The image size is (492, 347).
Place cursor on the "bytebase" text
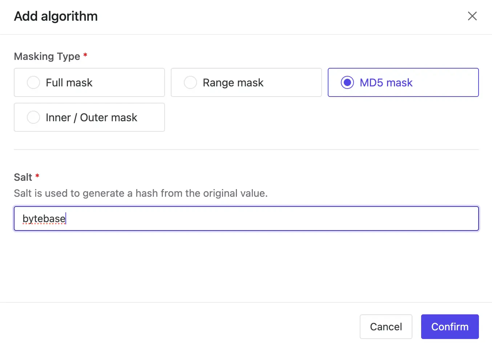point(44,219)
